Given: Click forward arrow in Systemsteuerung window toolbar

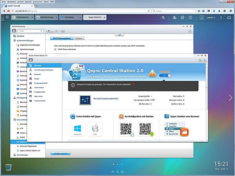Looking at the screenshot, I should (56, 31).
